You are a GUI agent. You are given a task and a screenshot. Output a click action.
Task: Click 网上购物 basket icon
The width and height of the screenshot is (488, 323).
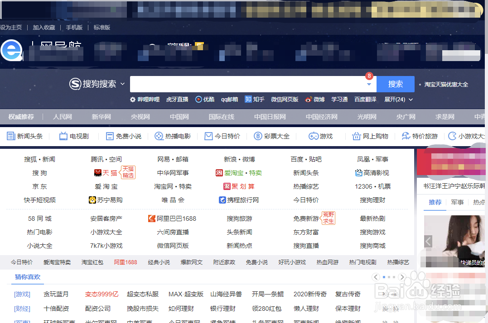[x=356, y=136]
